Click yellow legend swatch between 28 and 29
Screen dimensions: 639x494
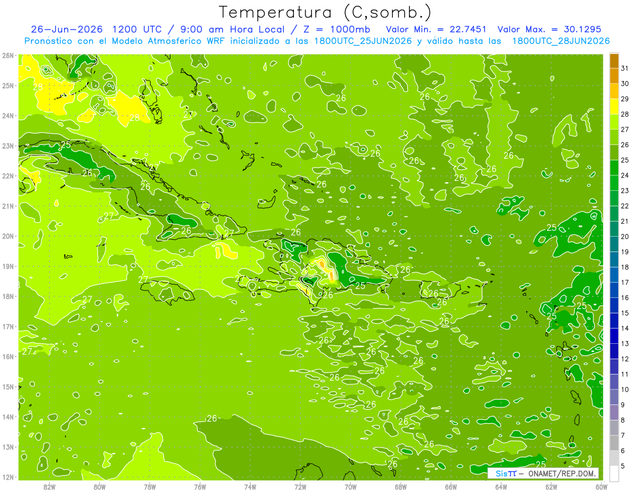pos(614,107)
